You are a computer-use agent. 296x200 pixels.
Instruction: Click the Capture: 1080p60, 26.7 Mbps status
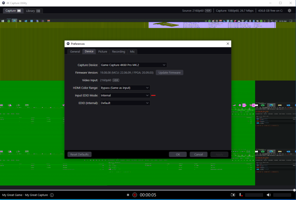(x=235, y=11)
